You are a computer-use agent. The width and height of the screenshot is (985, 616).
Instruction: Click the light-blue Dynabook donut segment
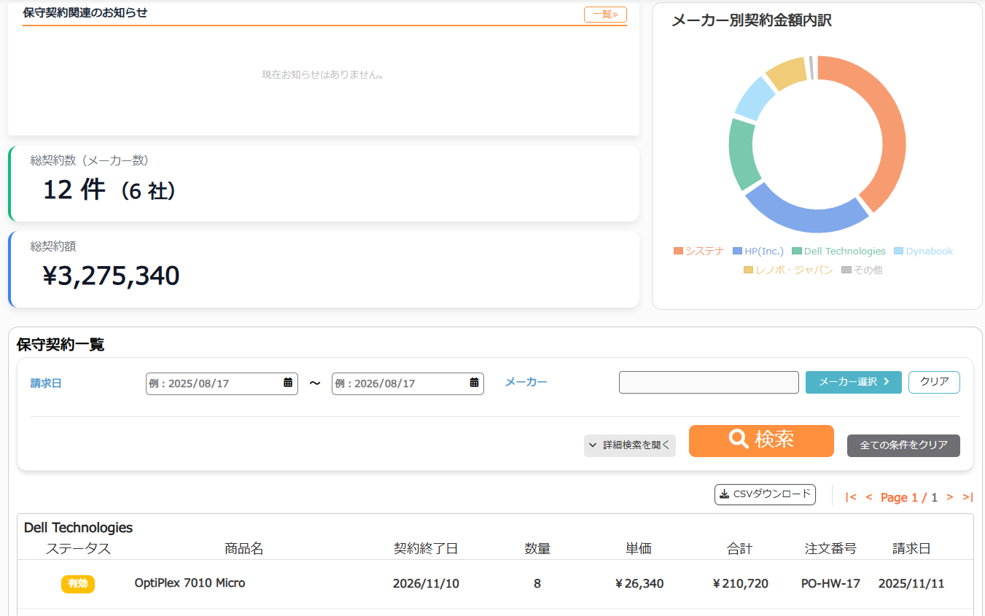pos(755,98)
